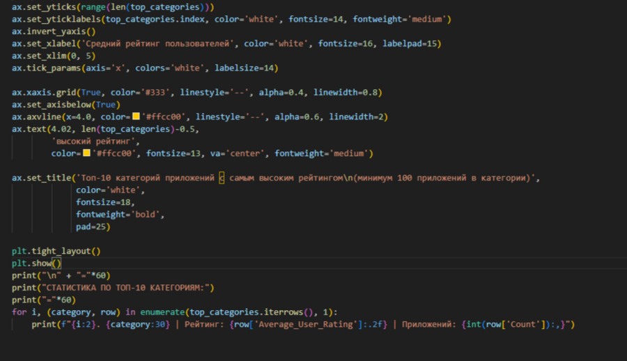This screenshot has height=361, width=627.
Task: Place cursor inside plt.show() parentheses
Action: 56,263
